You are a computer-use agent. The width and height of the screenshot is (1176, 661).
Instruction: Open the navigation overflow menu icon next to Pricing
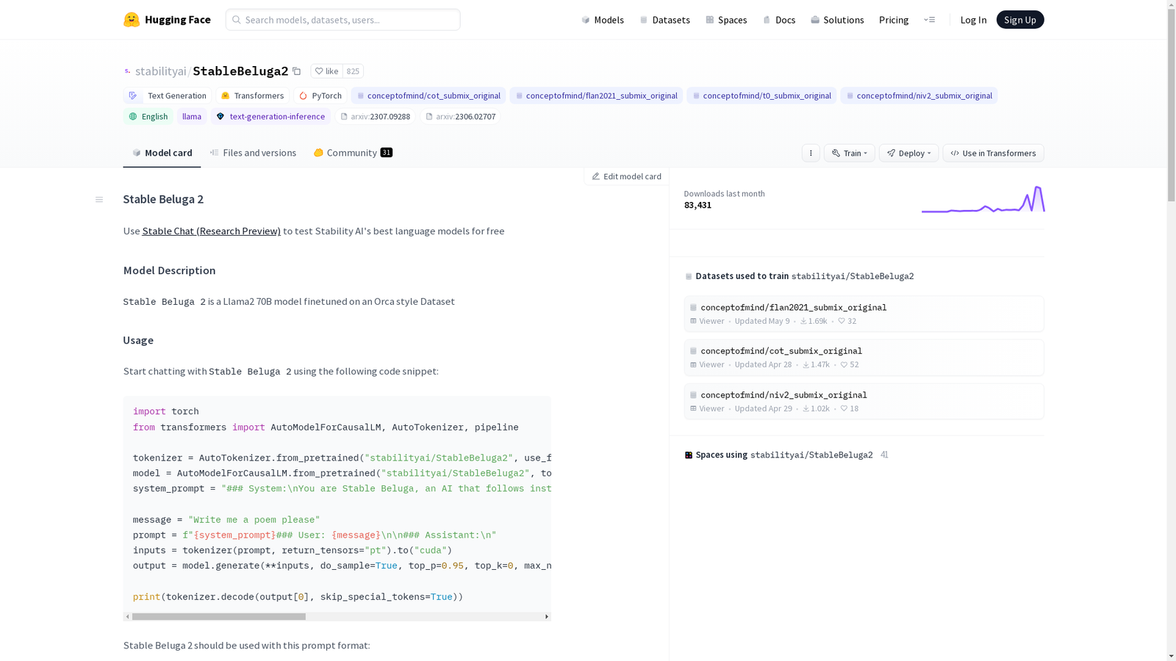click(x=930, y=20)
